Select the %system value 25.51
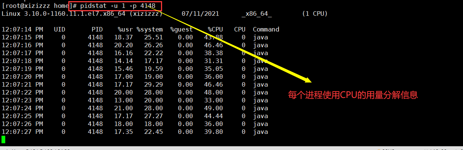The width and height of the screenshot is (463, 150). coord(153,37)
